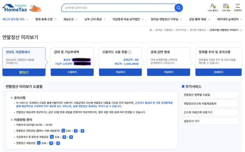The image size is (245, 152).
Task: Expand 세무대리·납세관리 menu chevron
Action: coord(241,19)
